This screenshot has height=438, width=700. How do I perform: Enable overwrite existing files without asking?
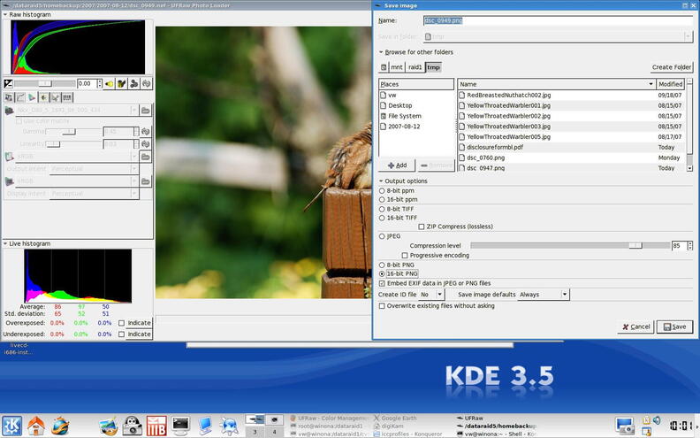382,305
